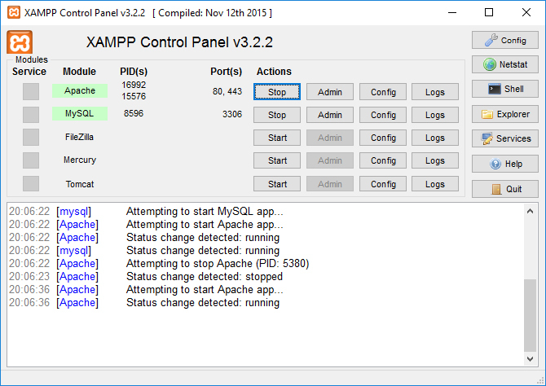Click the 'PID(s)' column header

coord(134,72)
